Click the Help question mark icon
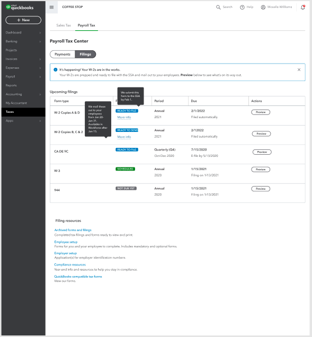The height and width of the screenshot is (337, 312). tap(242, 7)
